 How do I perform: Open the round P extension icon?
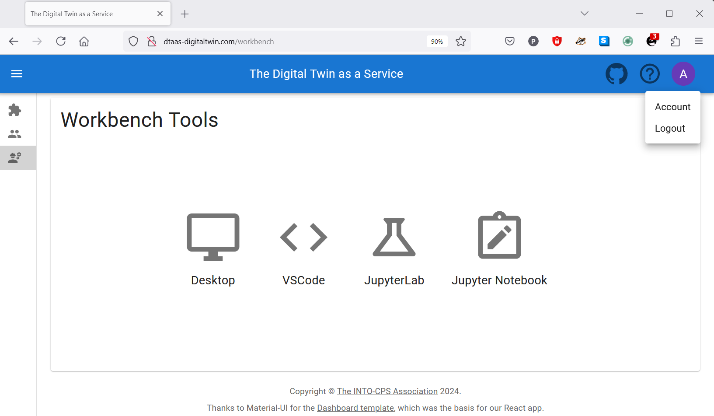(x=533, y=41)
